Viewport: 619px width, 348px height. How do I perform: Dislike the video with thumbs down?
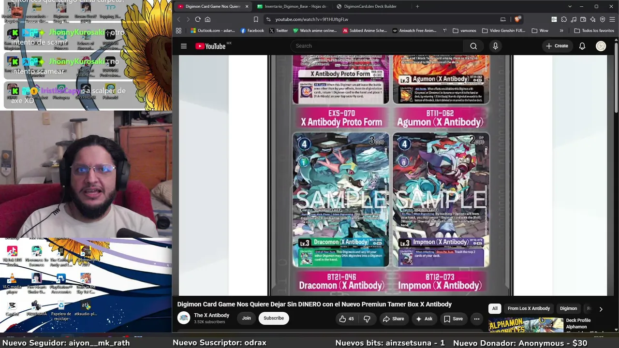click(367, 319)
